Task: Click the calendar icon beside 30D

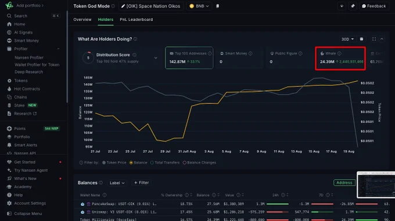Action: [361, 39]
